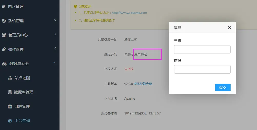Collapse the 数据与安全 section arrow
257x130 pixels.
click(x=54, y=62)
